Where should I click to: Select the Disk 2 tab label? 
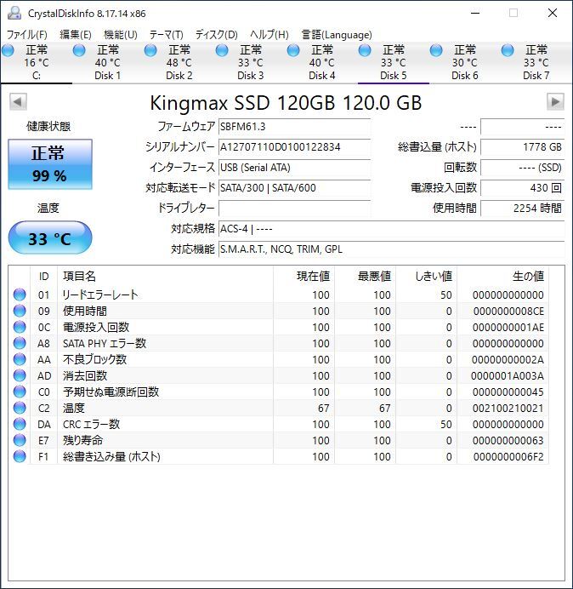coord(179,76)
